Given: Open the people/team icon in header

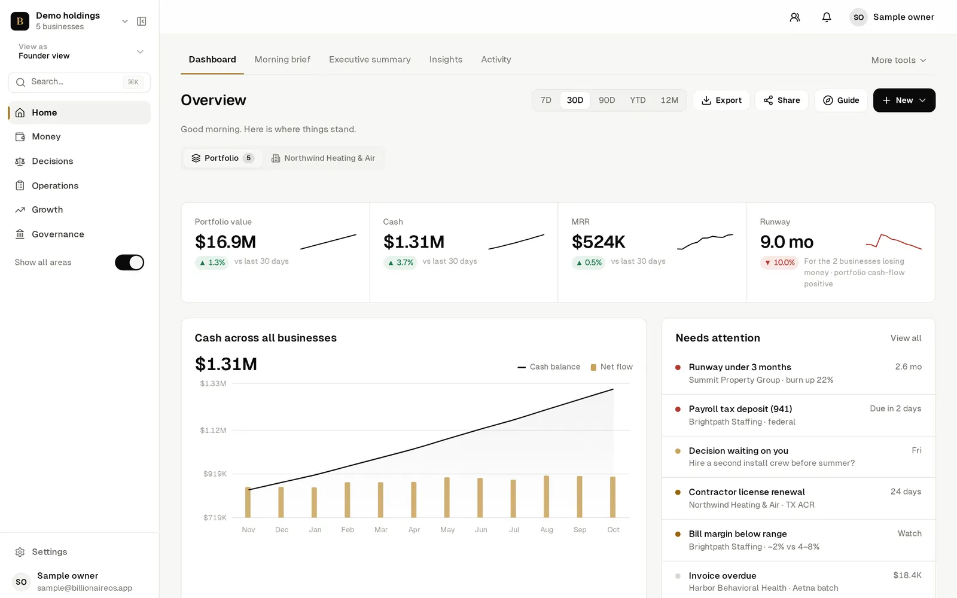Looking at the screenshot, I should click(794, 17).
